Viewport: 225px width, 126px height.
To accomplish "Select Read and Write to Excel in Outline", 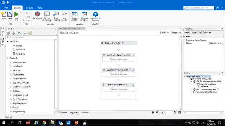I will 206,92.
